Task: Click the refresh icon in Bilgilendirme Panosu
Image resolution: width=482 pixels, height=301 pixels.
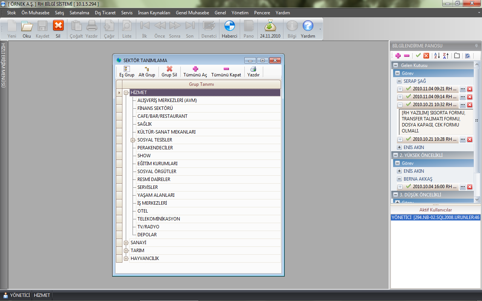Action: (467, 56)
